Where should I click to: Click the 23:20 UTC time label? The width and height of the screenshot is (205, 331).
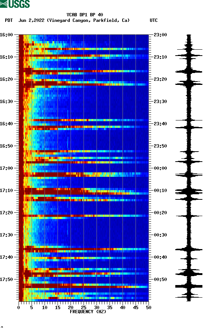click(x=160, y=79)
